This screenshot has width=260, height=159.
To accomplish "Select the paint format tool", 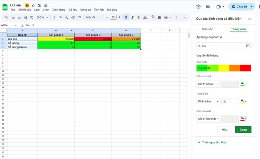I will (x=32, y=17).
